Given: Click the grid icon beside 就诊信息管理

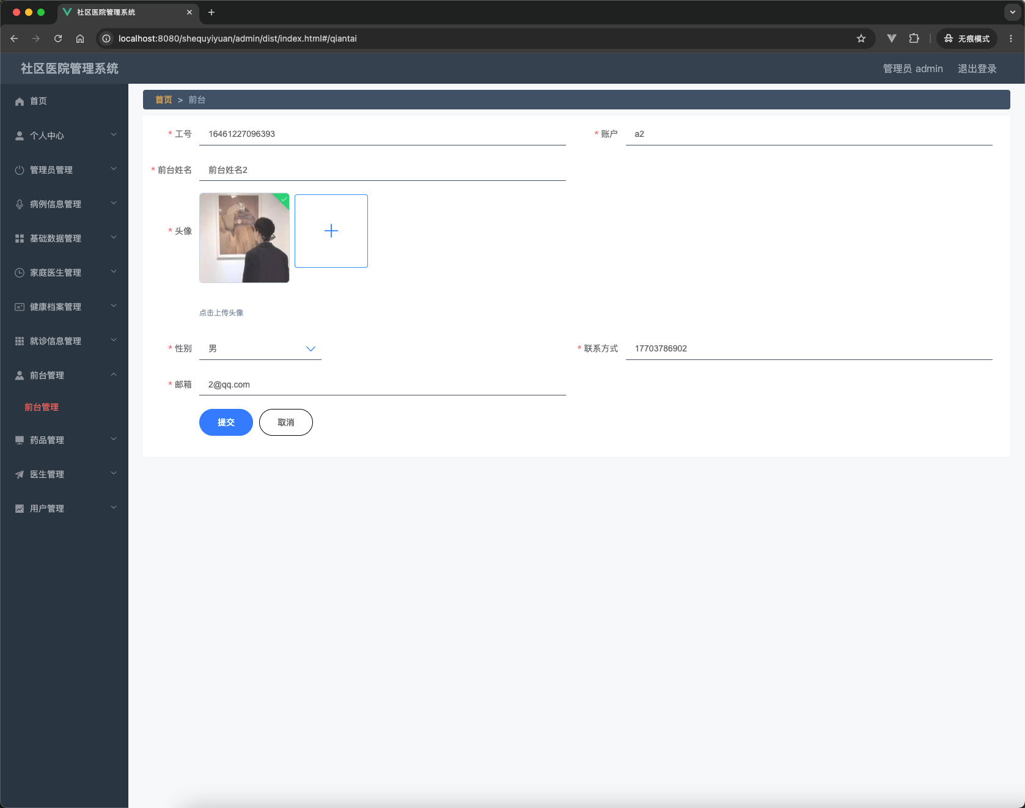Looking at the screenshot, I should (x=20, y=341).
